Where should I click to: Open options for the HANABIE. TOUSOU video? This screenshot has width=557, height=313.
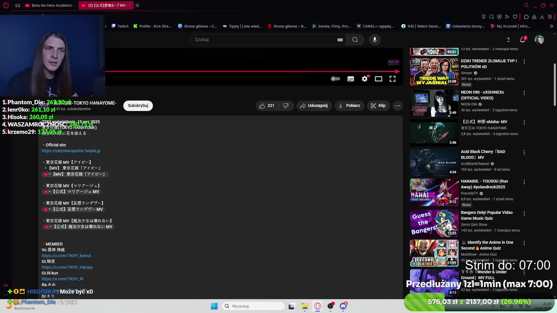524,182
